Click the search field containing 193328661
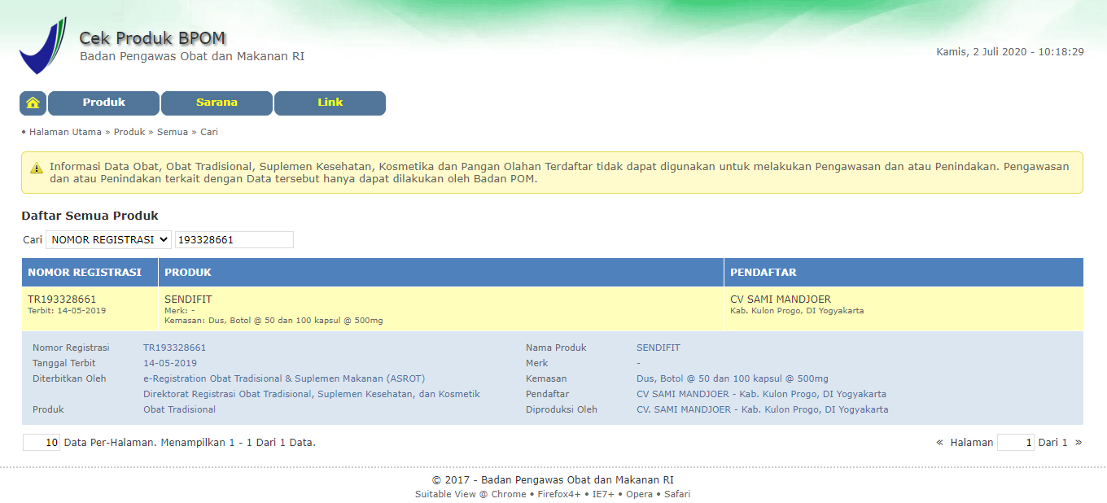Image resolution: width=1107 pixels, height=503 pixels. click(234, 240)
